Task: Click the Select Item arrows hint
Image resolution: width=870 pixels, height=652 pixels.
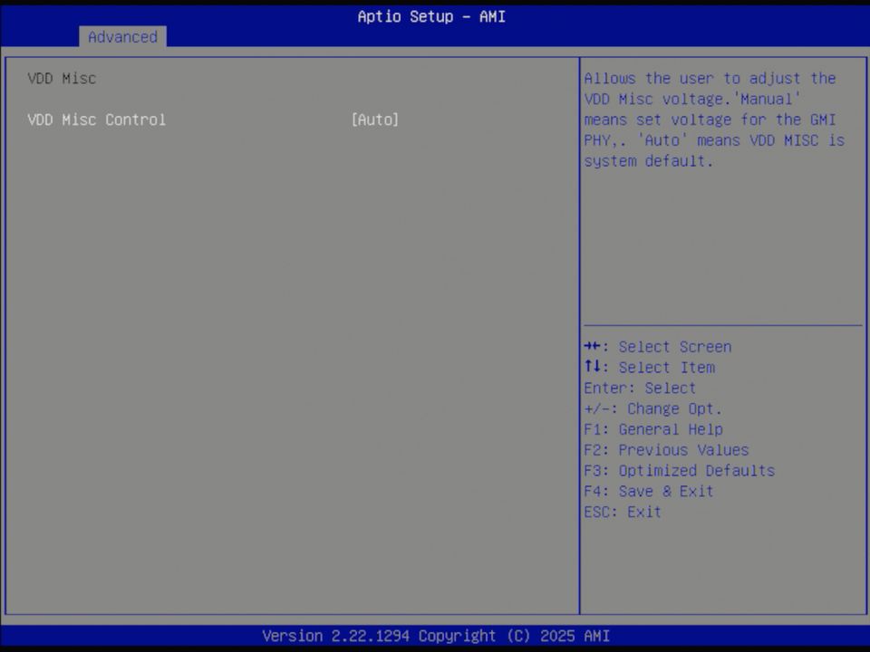Action: 649,367
